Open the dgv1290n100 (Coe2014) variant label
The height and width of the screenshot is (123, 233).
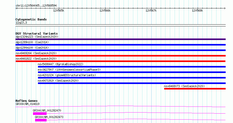32,48
